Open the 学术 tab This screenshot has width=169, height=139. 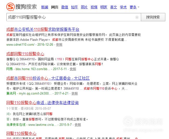123,7
